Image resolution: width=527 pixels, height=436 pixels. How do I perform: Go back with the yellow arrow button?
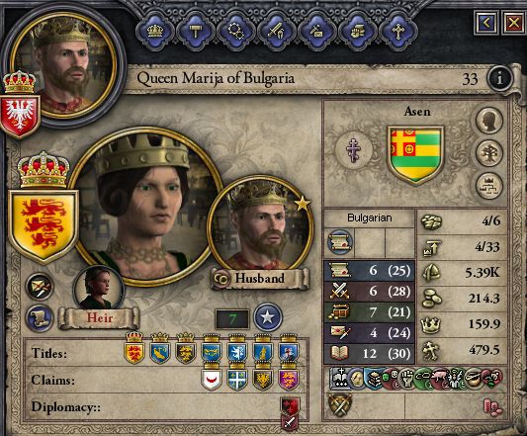pyautogui.click(x=486, y=23)
